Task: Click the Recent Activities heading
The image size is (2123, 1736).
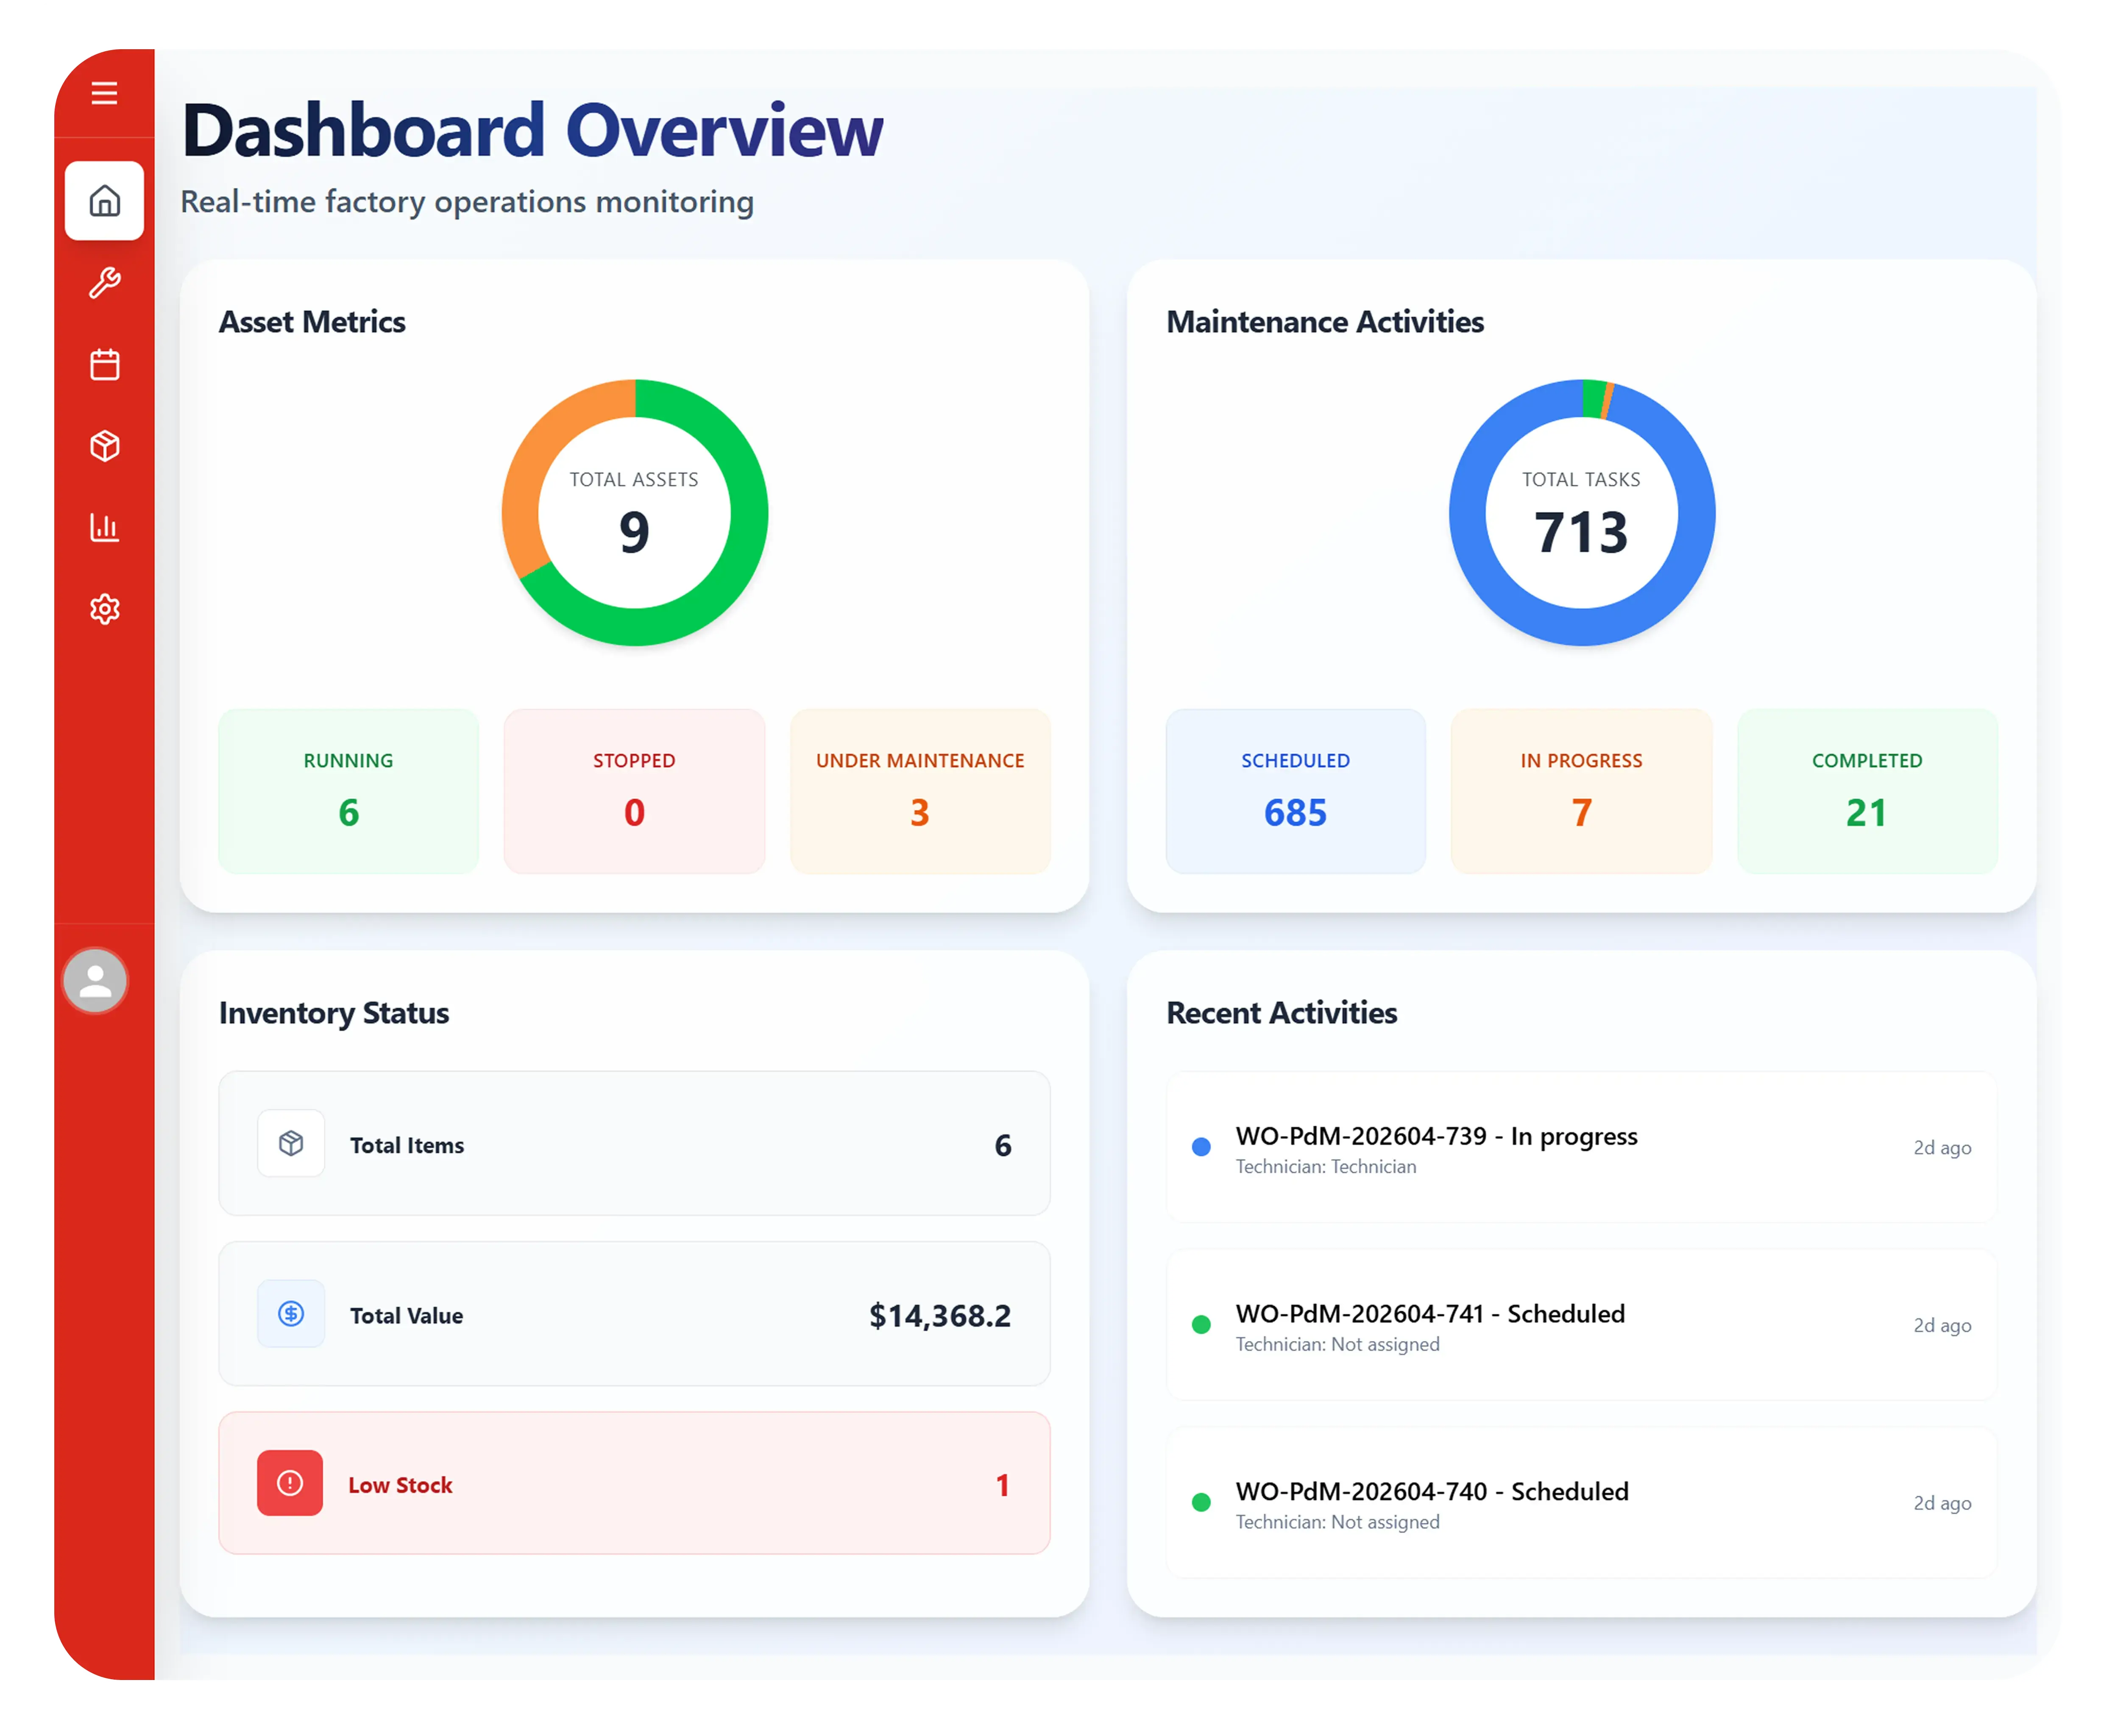Action: click(x=1281, y=1013)
